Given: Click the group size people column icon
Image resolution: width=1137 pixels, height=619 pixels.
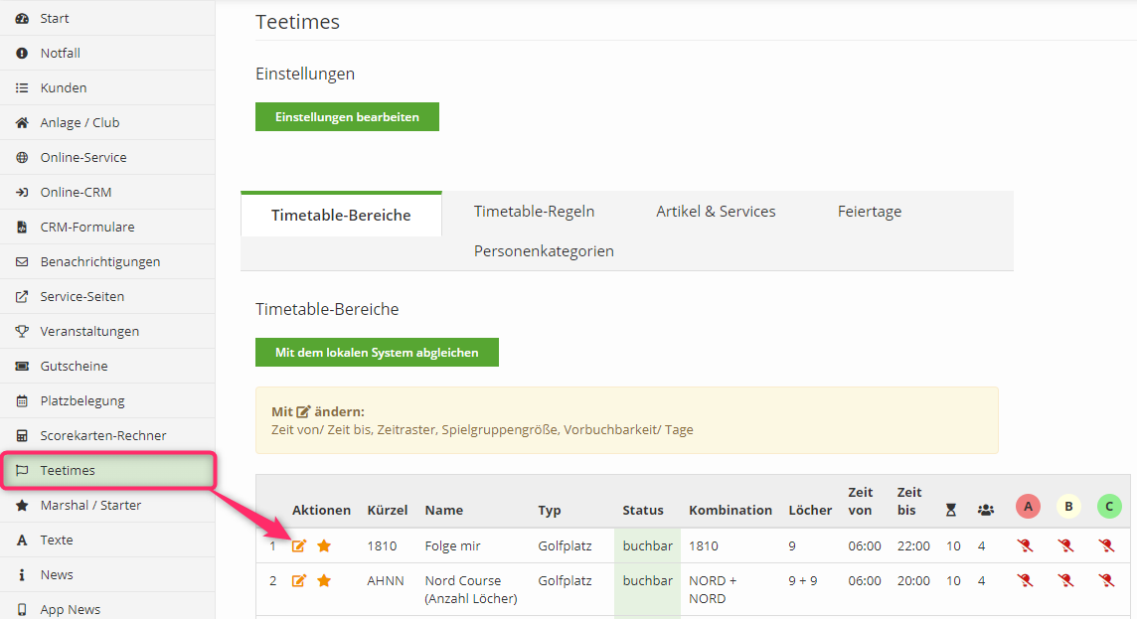Looking at the screenshot, I should [x=985, y=510].
